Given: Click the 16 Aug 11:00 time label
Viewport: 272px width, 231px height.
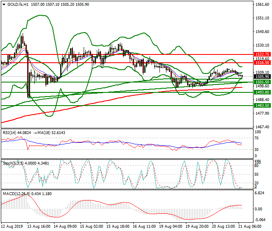Looking at the screenshot, I should 145,226.
